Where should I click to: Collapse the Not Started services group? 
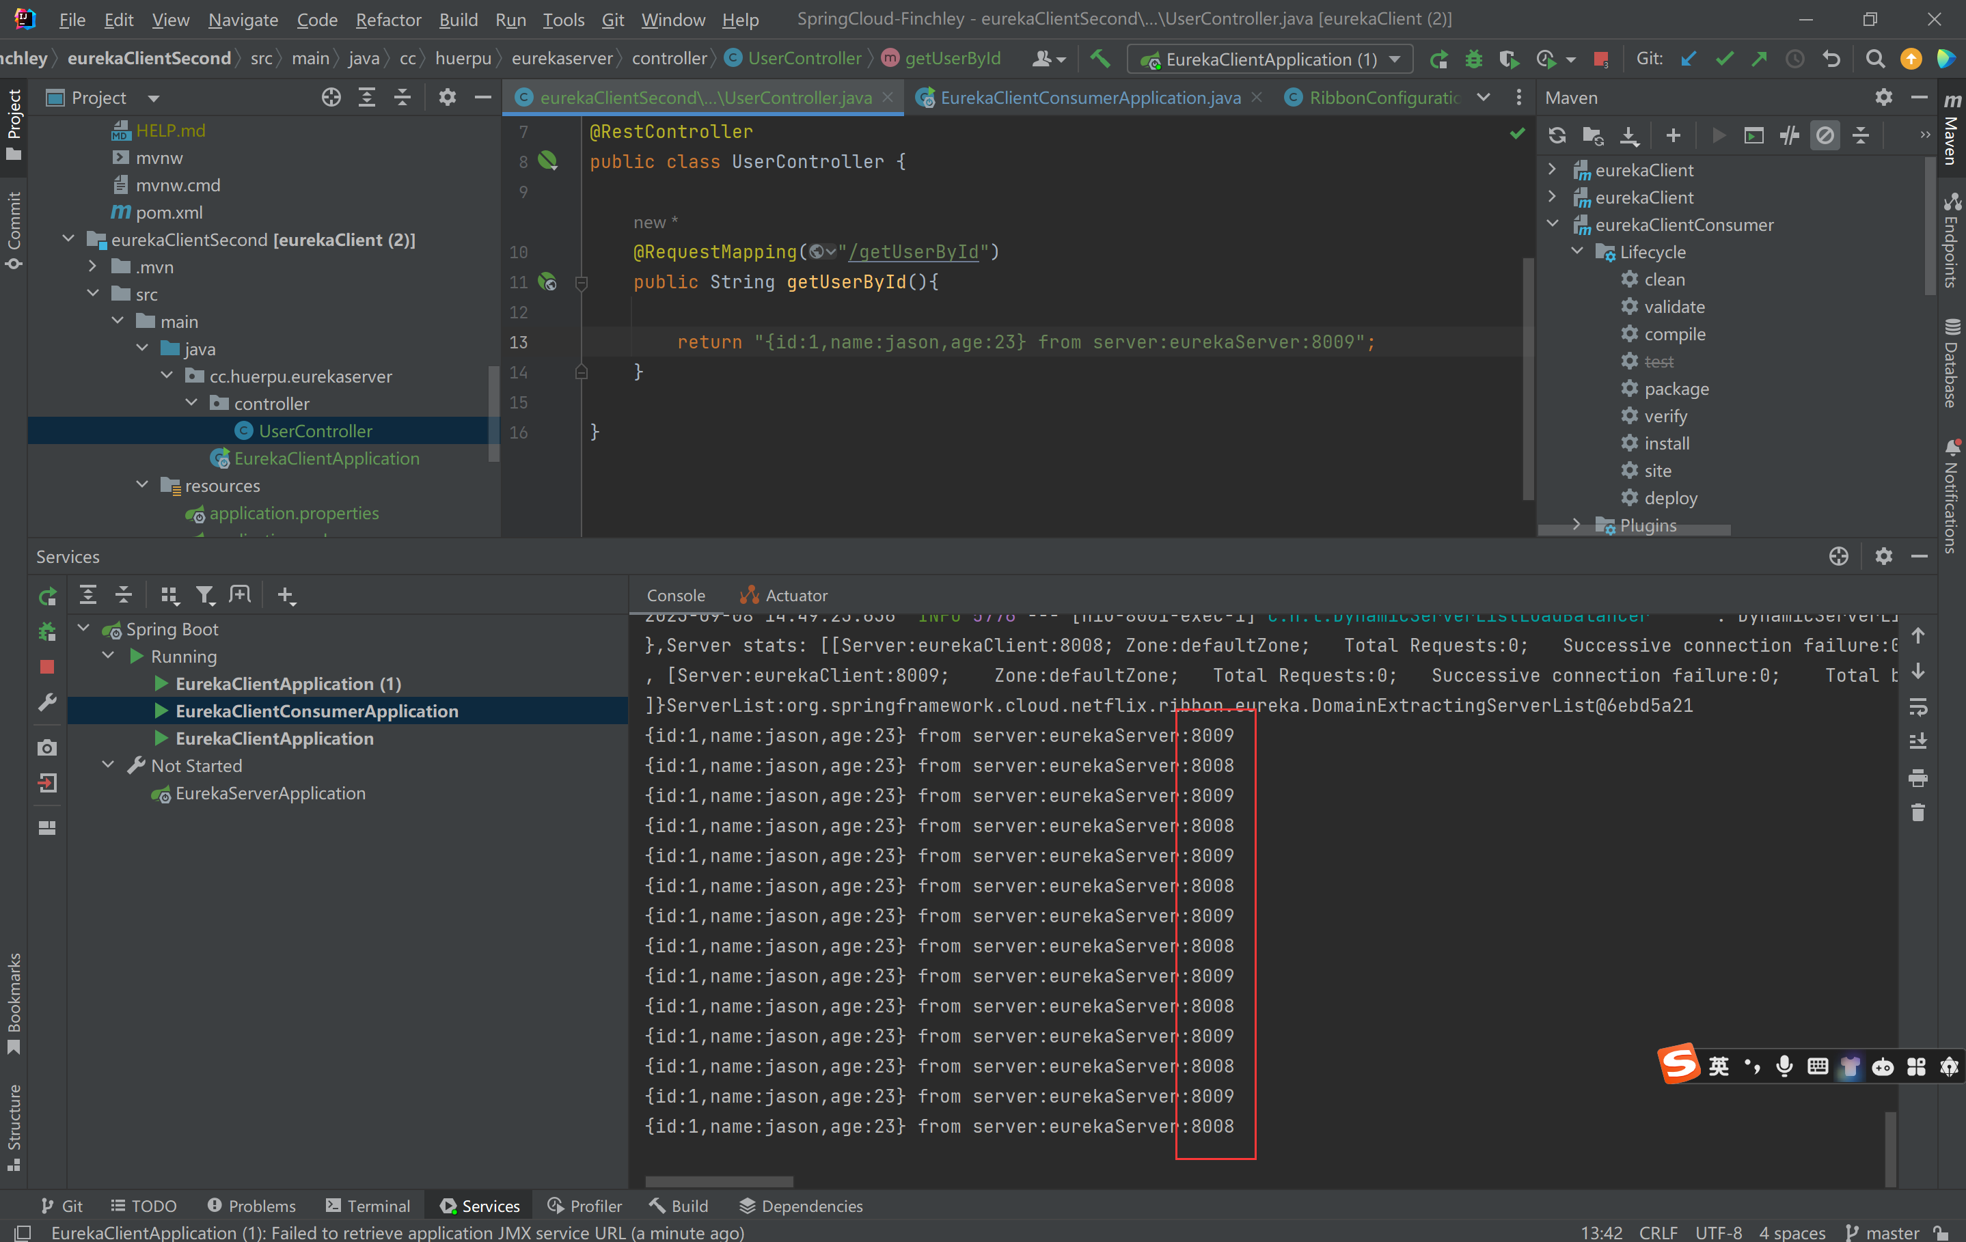(108, 765)
